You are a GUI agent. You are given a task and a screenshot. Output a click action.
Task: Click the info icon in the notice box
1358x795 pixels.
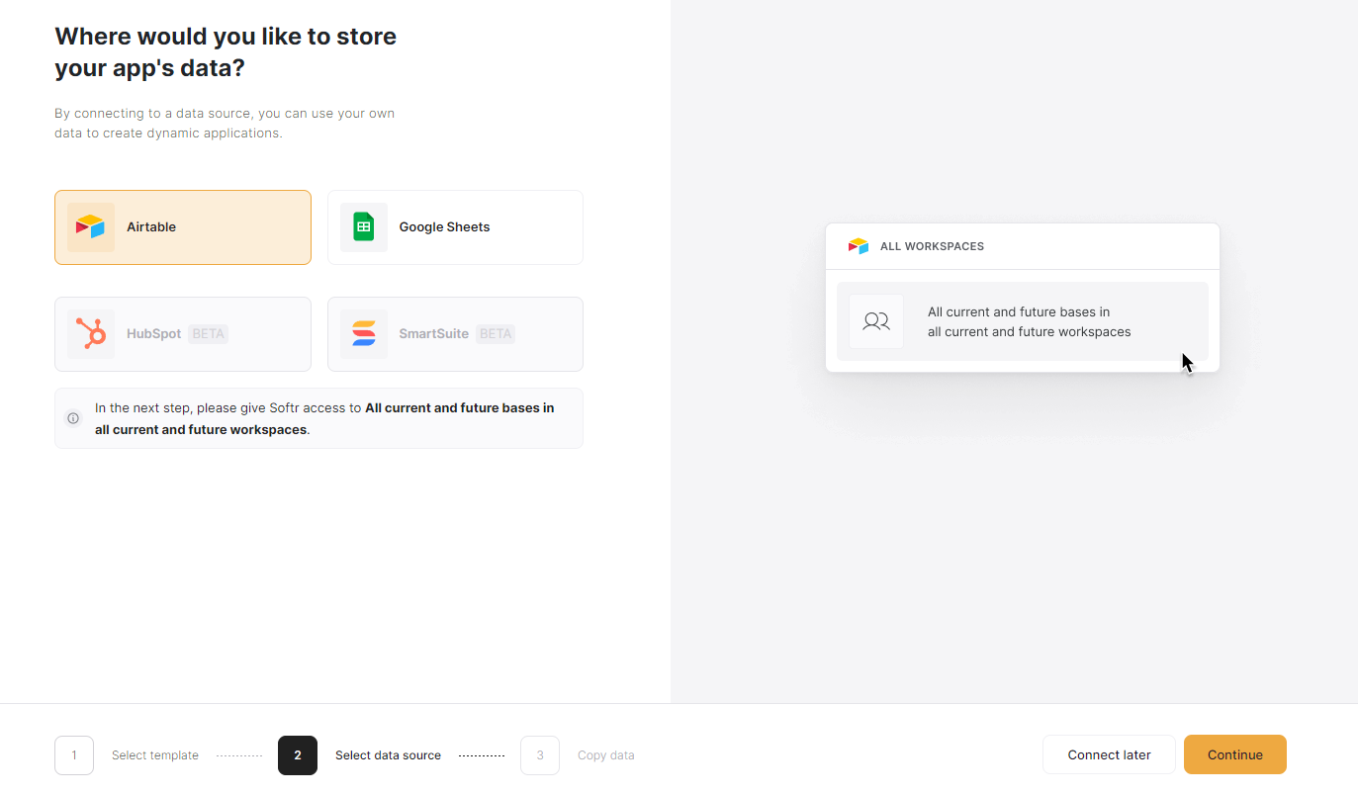[73, 418]
